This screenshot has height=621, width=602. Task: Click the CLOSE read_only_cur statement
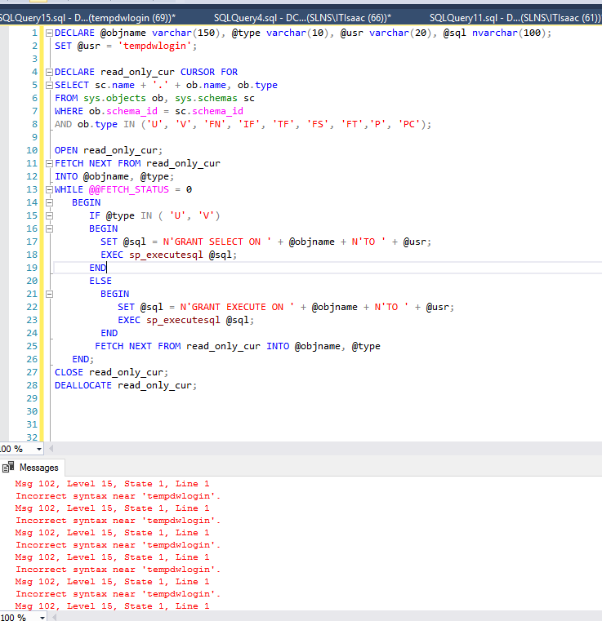[111, 373]
